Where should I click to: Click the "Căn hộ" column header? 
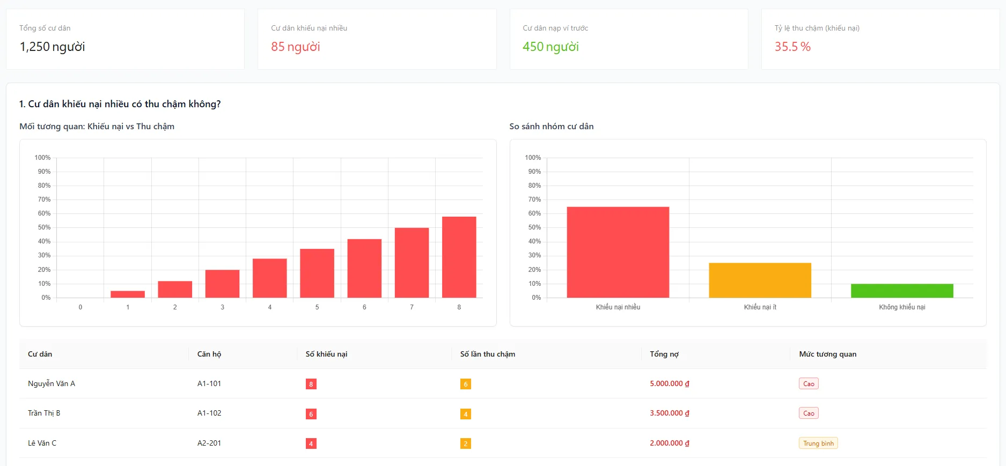[x=209, y=354]
